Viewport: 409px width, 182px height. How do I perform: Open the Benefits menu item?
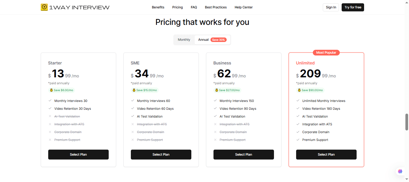coord(158,7)
